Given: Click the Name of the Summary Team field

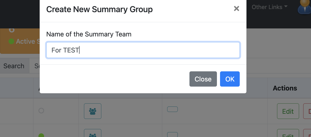Looking at the screenshot, I should click(143, 50).
